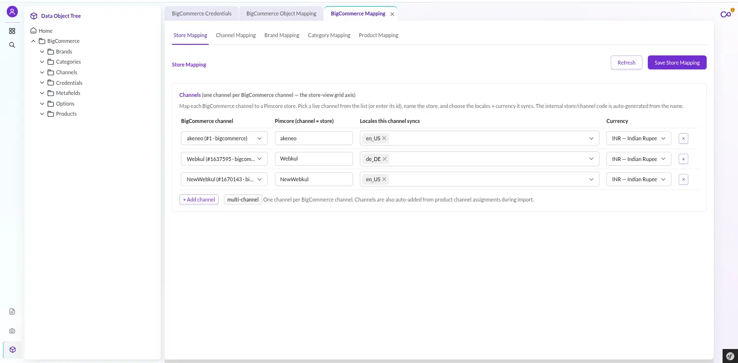Open locales dropdown arrow in NewWebkul row
The height and width of the screenshot is (363, 738).
591,179
